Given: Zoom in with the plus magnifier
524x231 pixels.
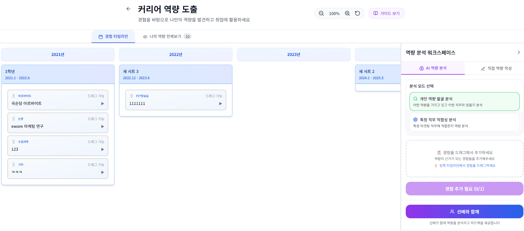Looking at the screenshot, I should click(347, 13).
